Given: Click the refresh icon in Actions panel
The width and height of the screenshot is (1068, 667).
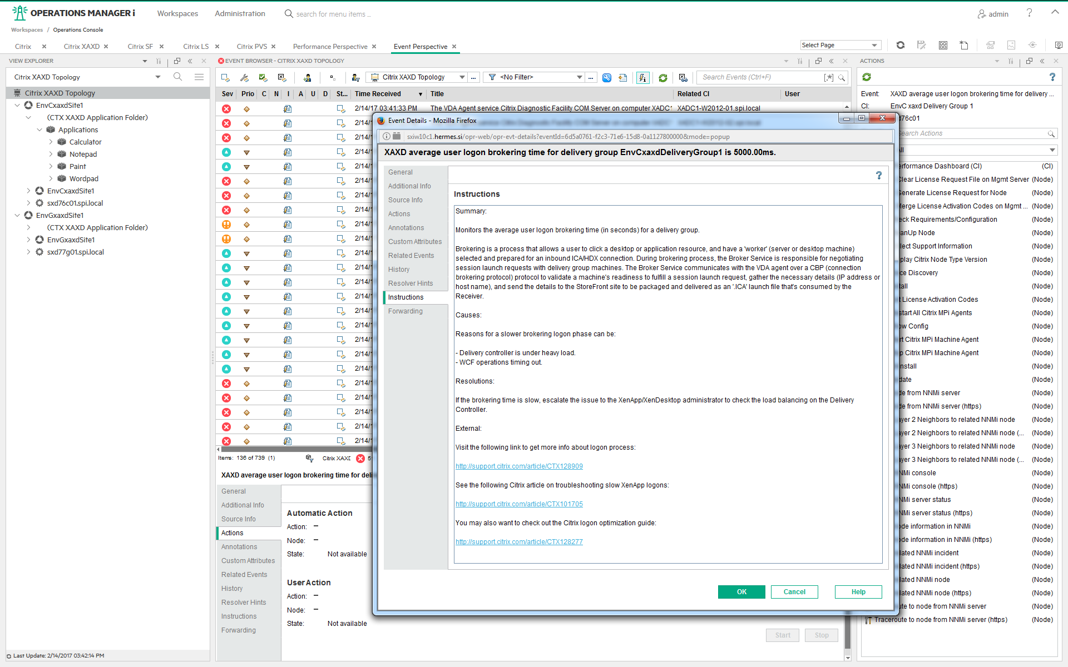Looking at the screenshot, I should coord(867,77).
